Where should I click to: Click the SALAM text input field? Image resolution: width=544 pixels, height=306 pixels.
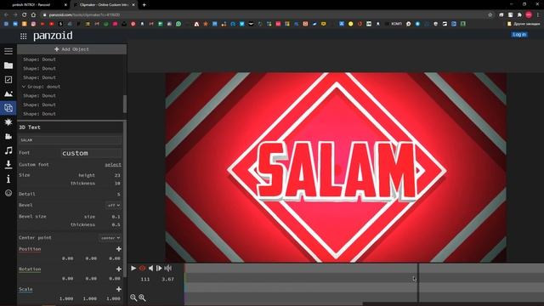click(70, 140)
